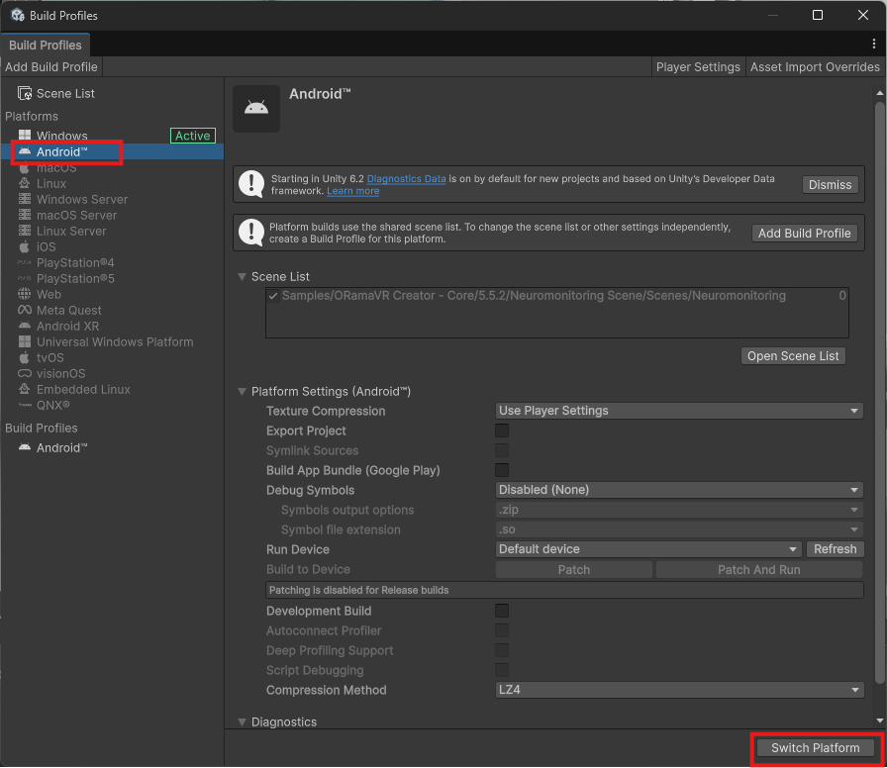The width and height of the screenshot is (887, 768).
Task: Click the Linux Server platform icon
Action: [25, 231]
